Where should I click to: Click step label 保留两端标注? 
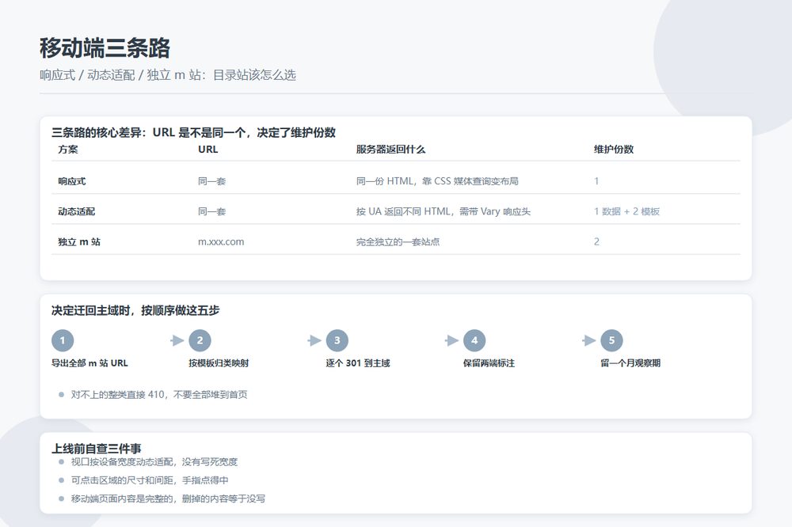pos(489,363)
